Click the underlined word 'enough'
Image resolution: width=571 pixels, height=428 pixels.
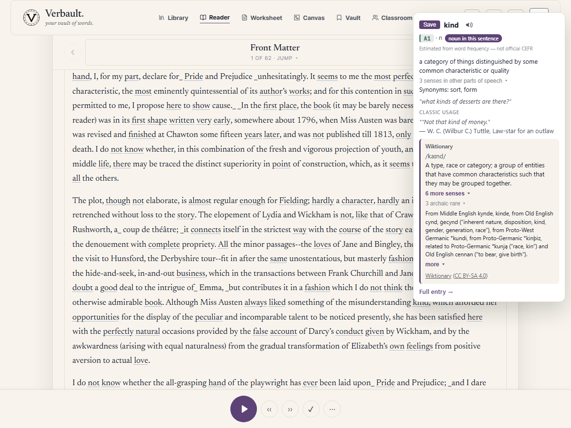(x=252, y=201)
